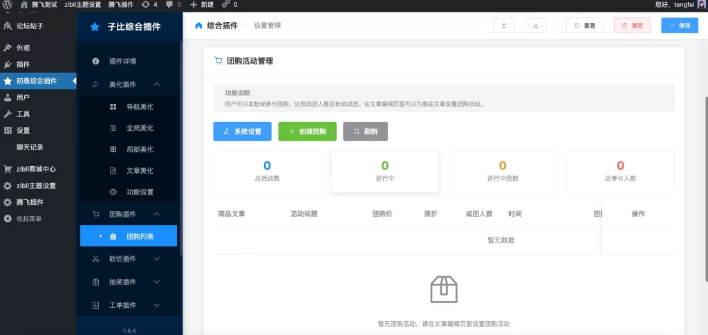Open 导航美化 menu item
Image resolution: width=708 pixels, height=335 pixels.
[139, 107]
